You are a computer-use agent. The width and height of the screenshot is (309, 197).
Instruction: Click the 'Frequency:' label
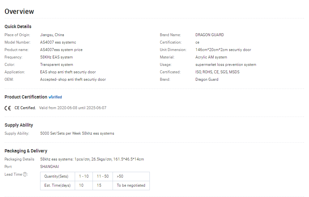pyautogui.click(x=13, y=57)
